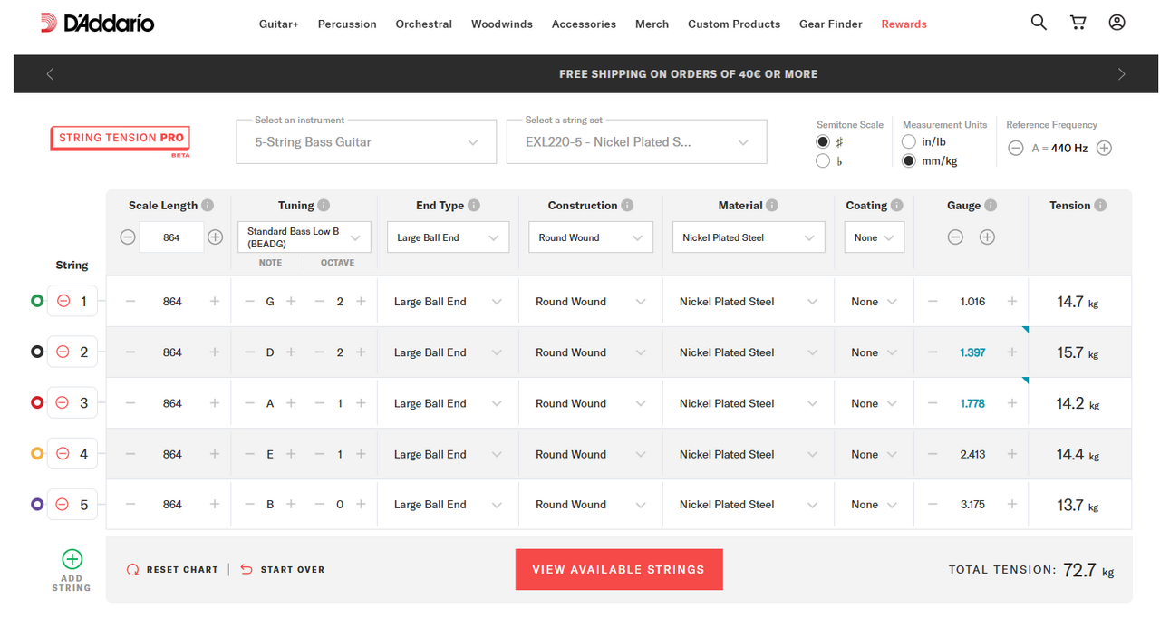
Task: Open header Construction Round Wound dropdown
Action: [590, 237]
